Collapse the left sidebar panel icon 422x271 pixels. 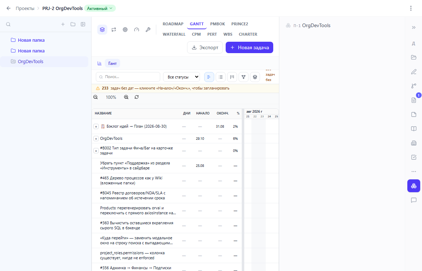coord(83,24)
